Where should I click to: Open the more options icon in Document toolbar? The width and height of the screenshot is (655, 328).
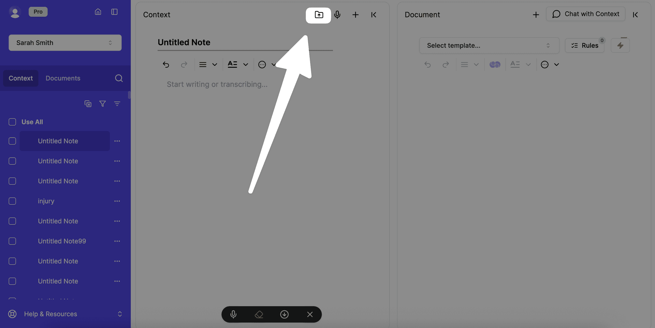point(545,64)
